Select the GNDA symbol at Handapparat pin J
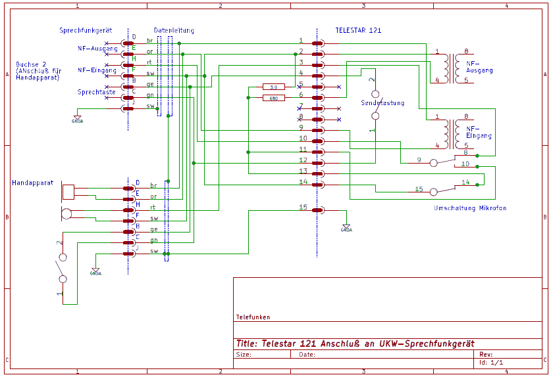Image resolution: width=553 pixels, height=379 pixels. pos(95,272)
